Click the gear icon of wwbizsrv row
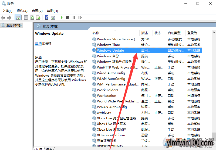This screenshot has width=216, height=150. tap(94, 112)
